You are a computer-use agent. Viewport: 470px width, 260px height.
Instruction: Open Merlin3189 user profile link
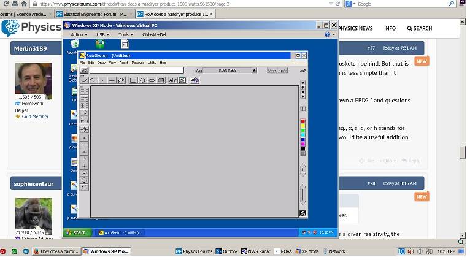click(30, 48)
